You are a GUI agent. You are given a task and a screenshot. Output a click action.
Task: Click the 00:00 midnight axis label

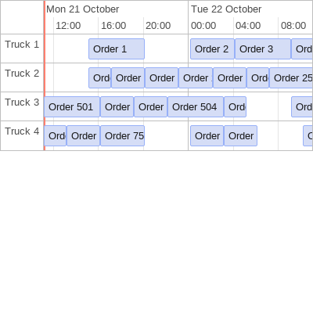(x=203, y=26)
